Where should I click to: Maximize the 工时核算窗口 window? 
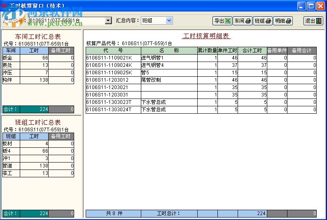tap(311, 6)
